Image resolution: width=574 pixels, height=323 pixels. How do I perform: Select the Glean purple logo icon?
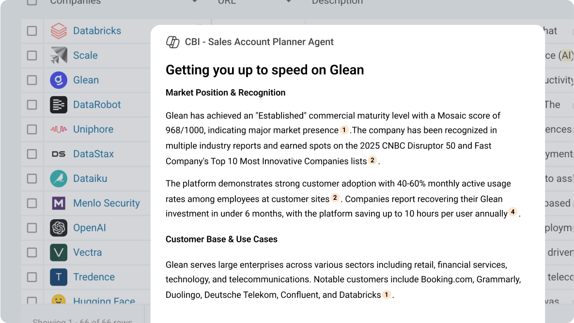[x=59, y=80]
